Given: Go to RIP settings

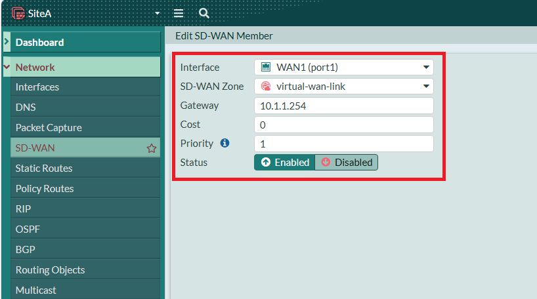Looking at the screenshot, I should (x=85, y=209).
